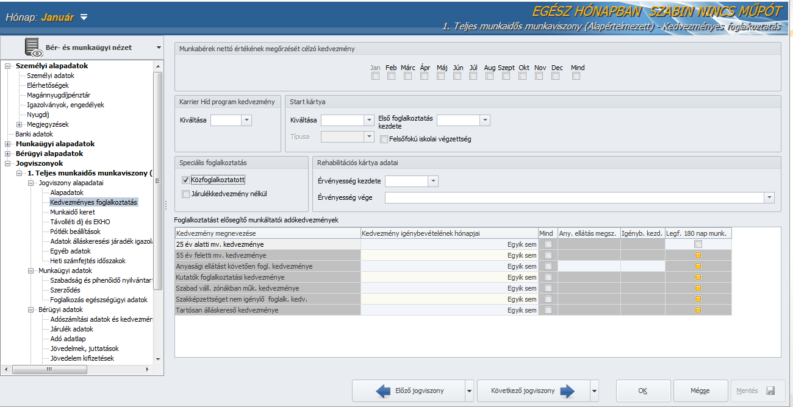Select the Nyugdíj tree item

[38, 115]
